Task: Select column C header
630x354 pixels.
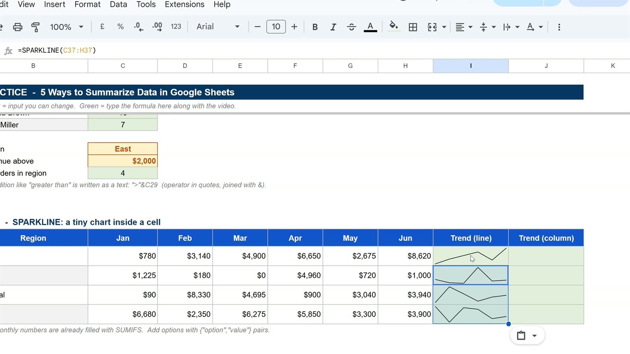Action: [x=123, y=66]
